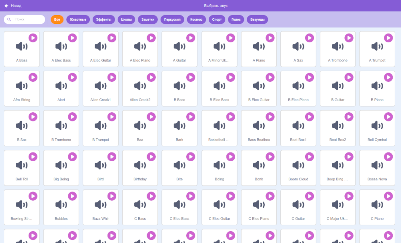Click the Назад back link
The height and width of the screenshot is (243, 401).
[13, 6]
